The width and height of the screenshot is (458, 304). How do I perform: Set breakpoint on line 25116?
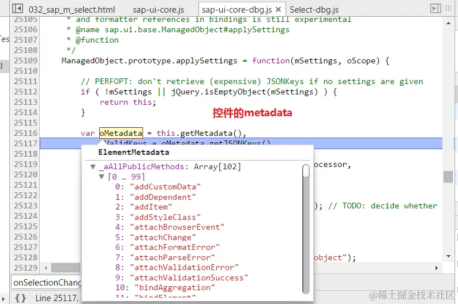click(x=26, y=133)
